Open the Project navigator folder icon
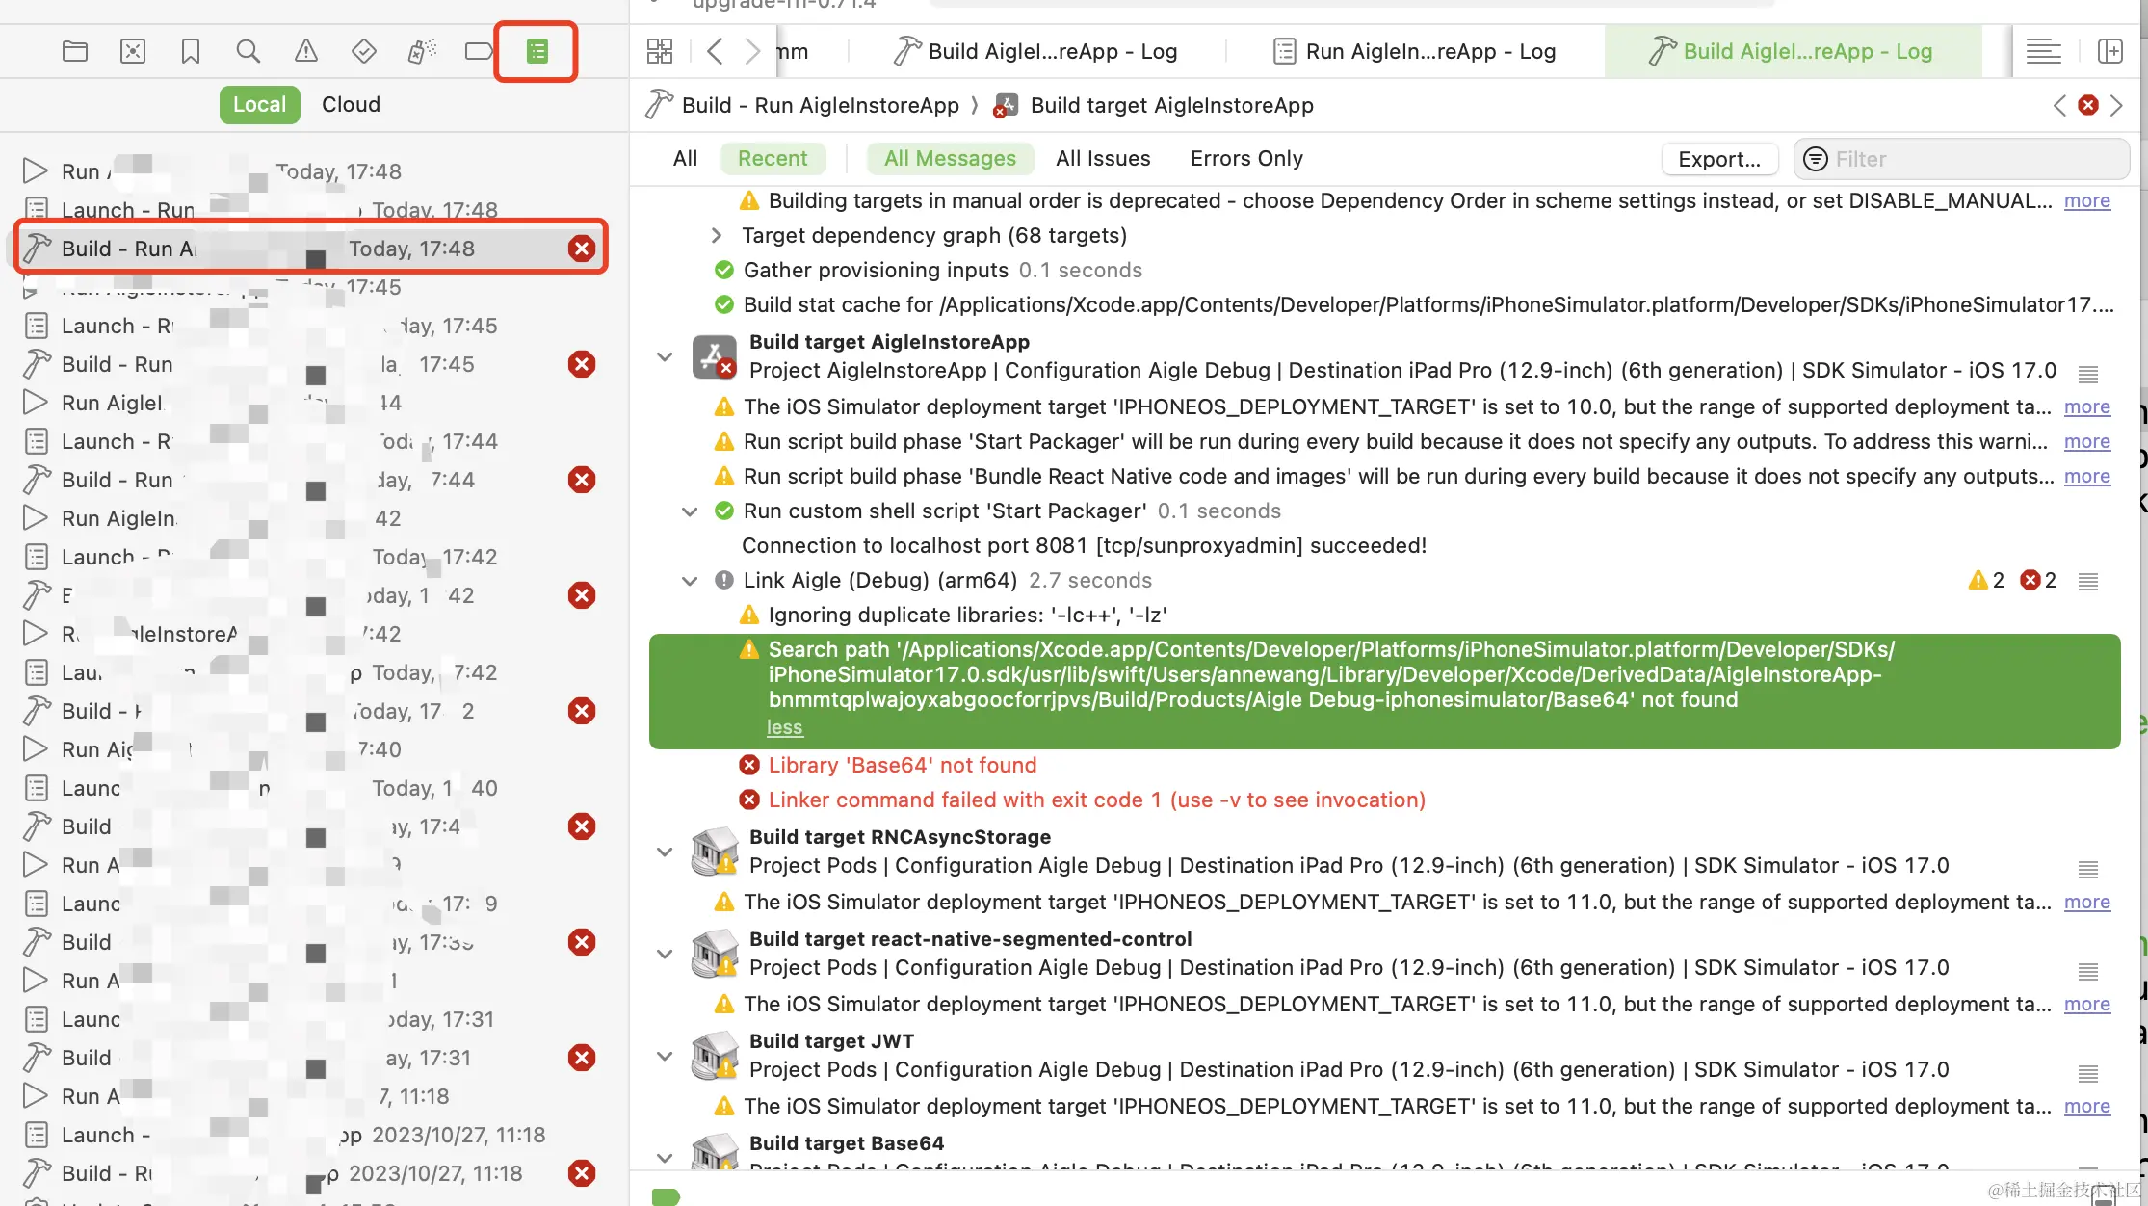The image size is (2148, 1206). tap(75, 51)
